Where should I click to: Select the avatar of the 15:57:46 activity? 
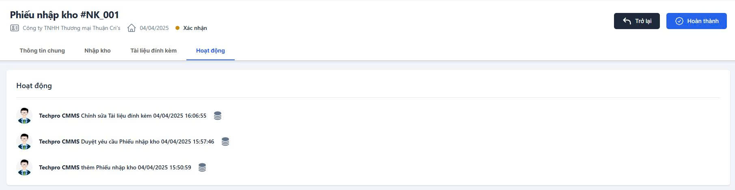point(24,141)
